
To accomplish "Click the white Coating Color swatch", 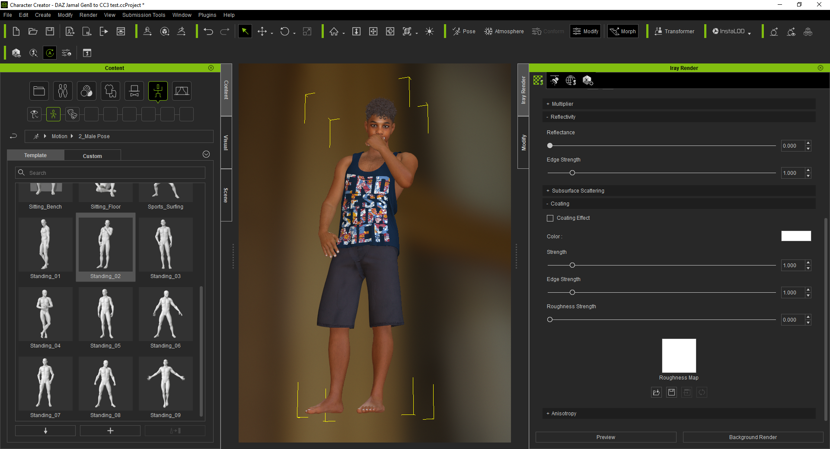I will click(x=796, y=236).
